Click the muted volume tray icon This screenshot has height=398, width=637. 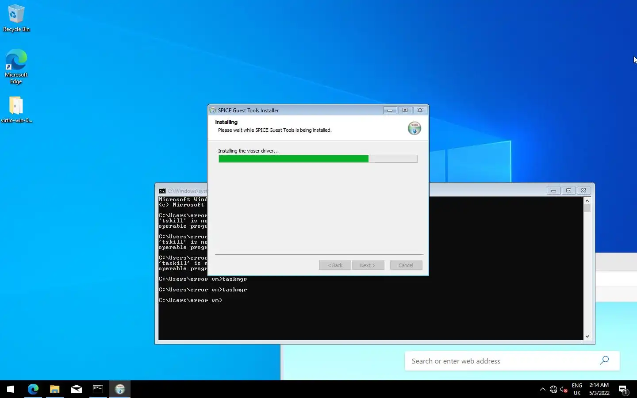coord(564,389)
